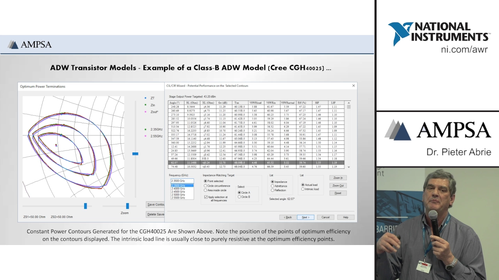499x280 pixels.
Task: Select 2.4500 GHz in frequency list
Action: [182, 192]
